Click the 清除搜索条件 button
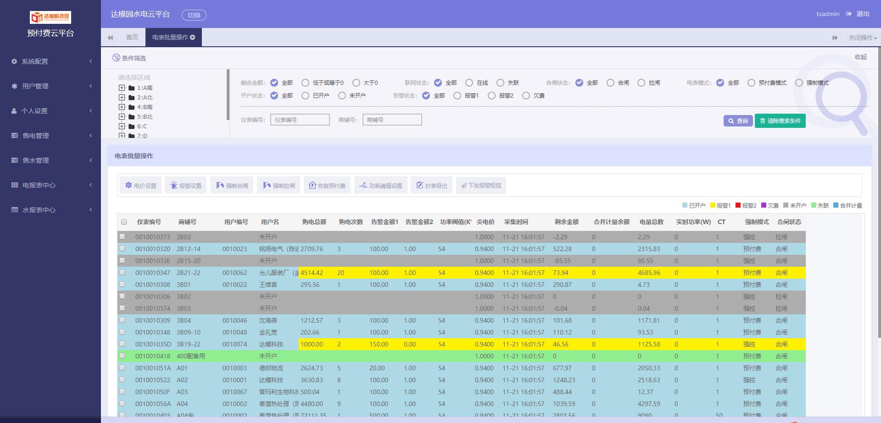The width and height of the screenshot is (881, 423). tap(780, 121)
